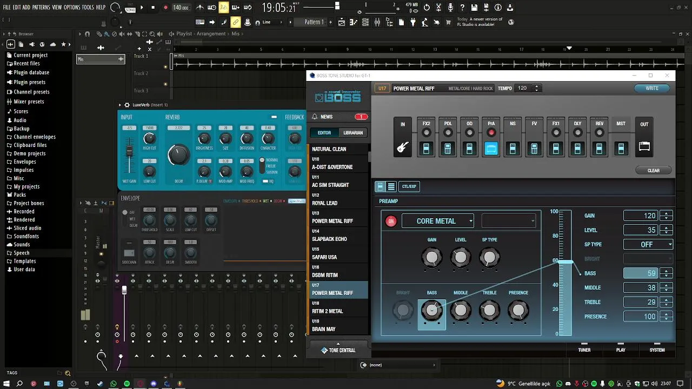The image size is (692, 389).
Task: Open the SP TYPE OFF dropdown
Action: [x=648, y=244]
